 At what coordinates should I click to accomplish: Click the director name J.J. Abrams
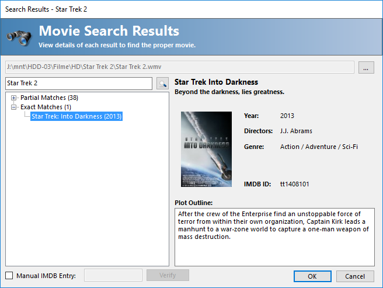[x=296, y=131]
